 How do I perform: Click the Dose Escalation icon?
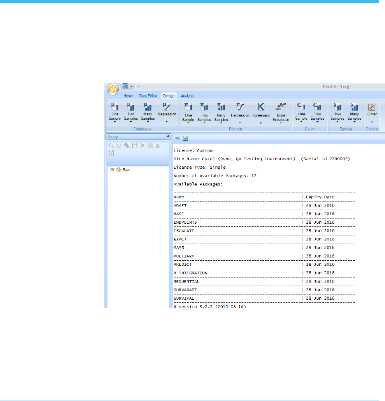tap(281, 107)
